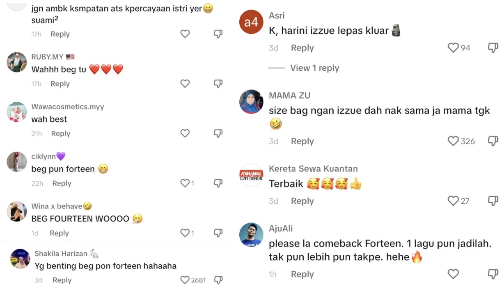Open Kereta Sewa Kuantan's profile
The image size is (504, 291).
(x=251, y=175)
